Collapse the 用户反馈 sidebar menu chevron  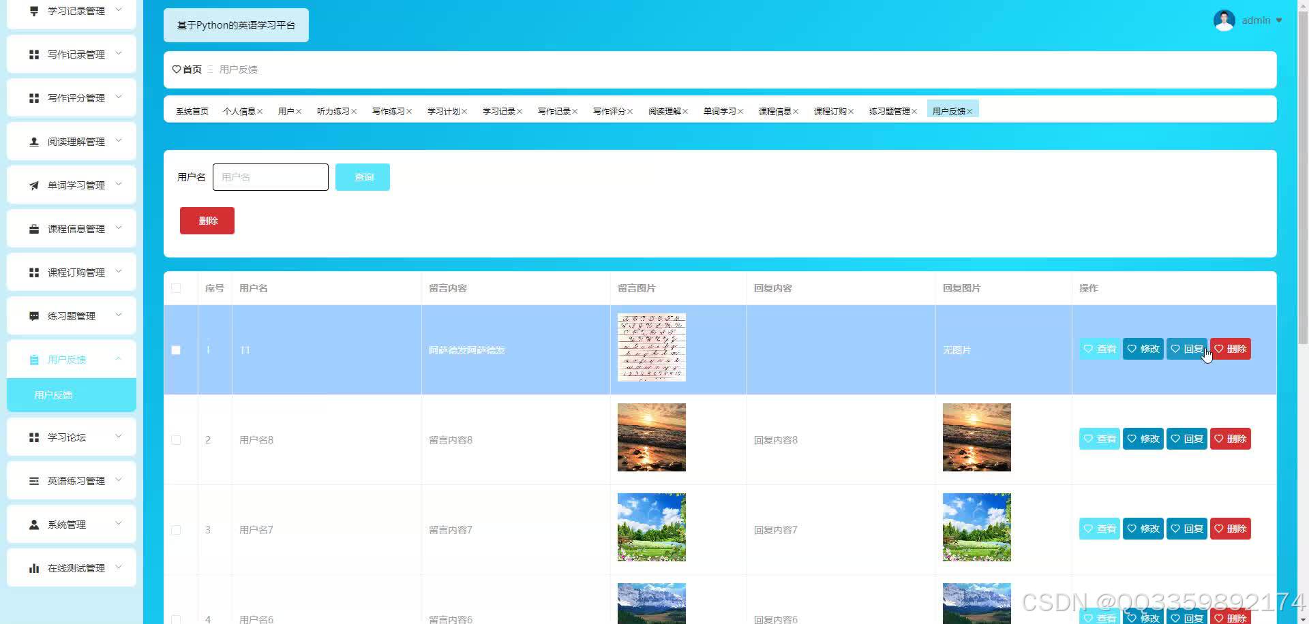pos(119,359)
